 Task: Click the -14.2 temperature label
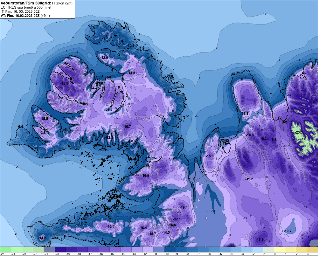(x=42, y=238)
